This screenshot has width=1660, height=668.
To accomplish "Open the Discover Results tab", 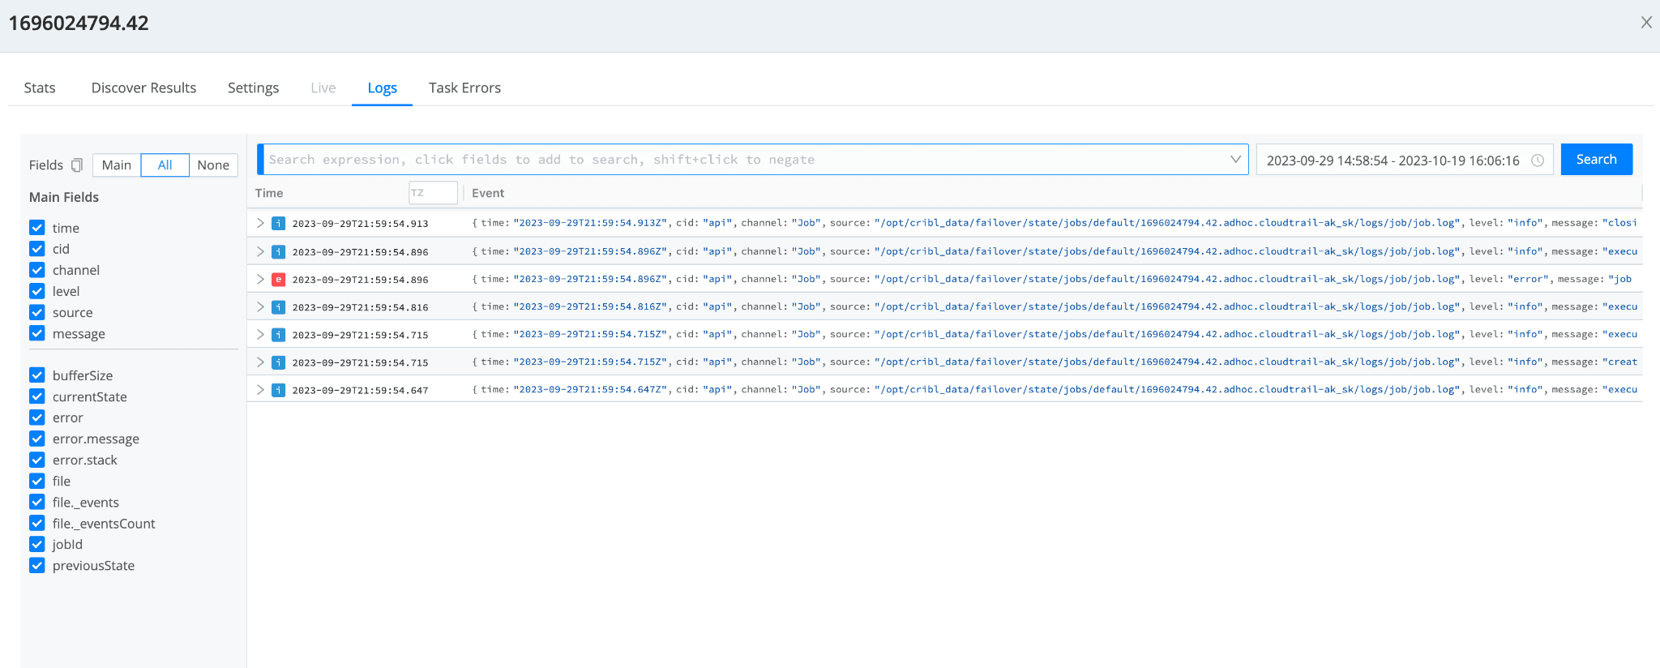I will (143, 88).
